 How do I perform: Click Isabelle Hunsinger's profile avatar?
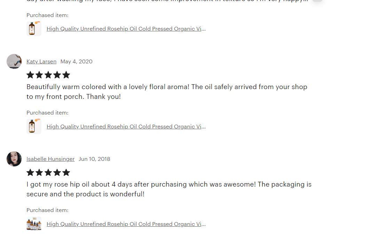[x=14, y=159]
